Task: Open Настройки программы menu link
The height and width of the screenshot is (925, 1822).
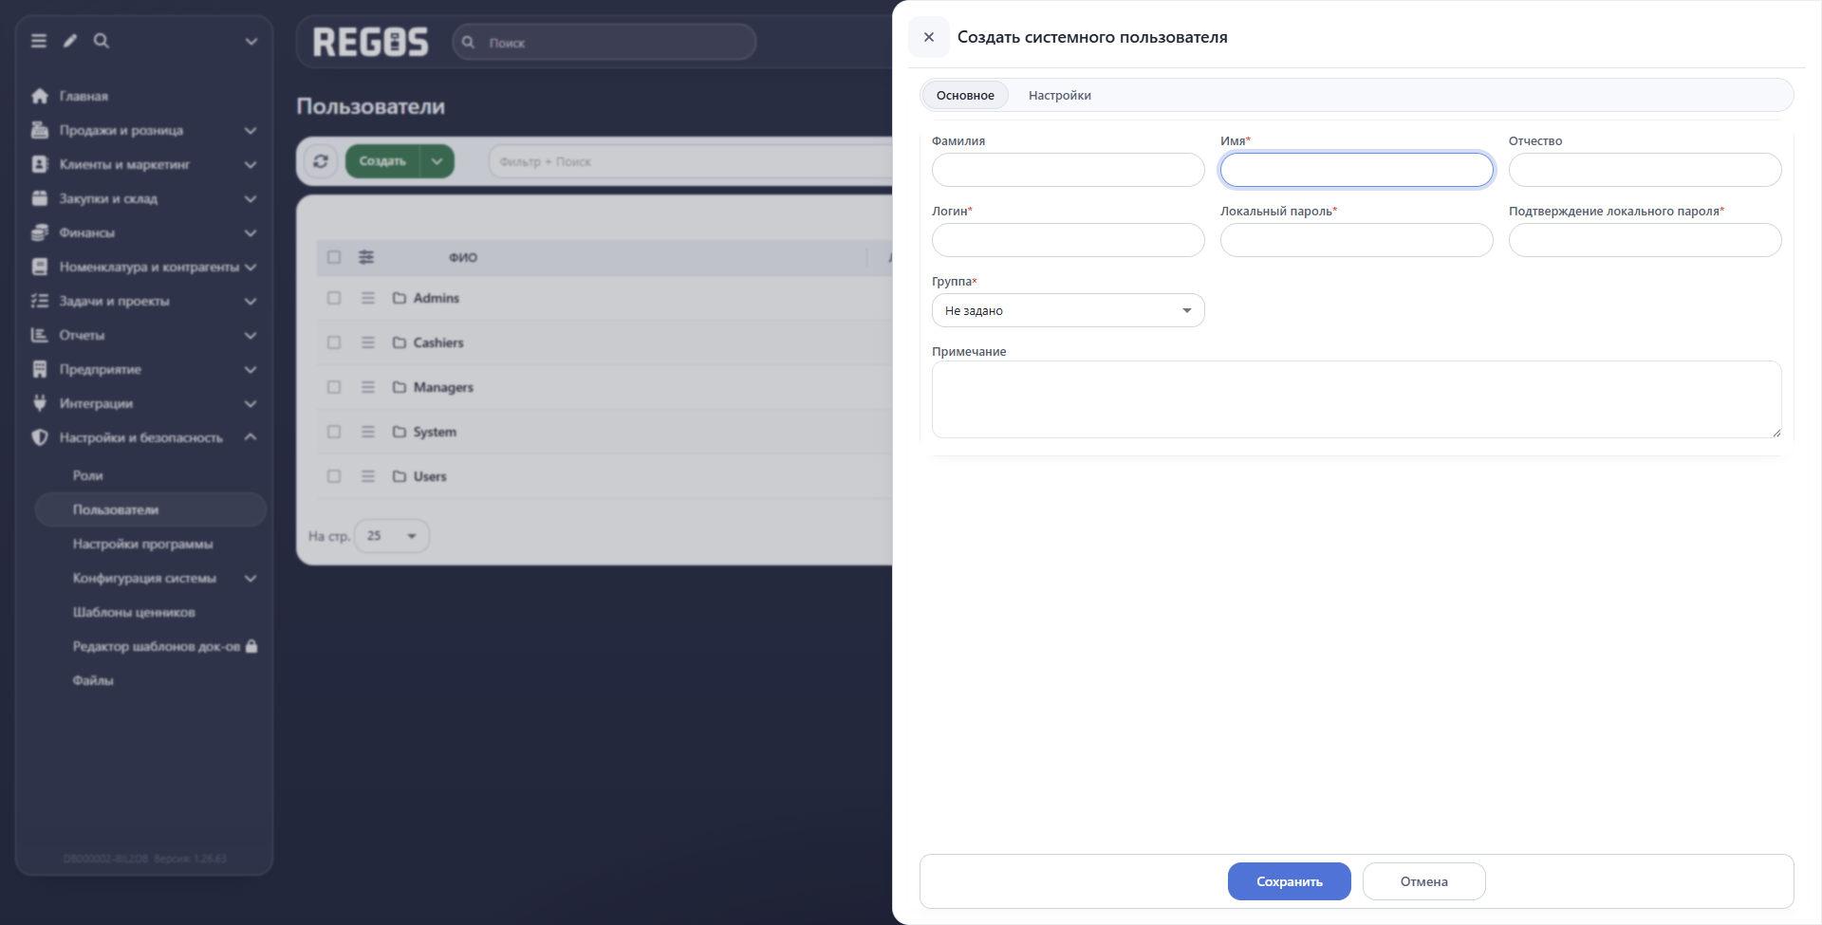Action: tap(143, 544)
